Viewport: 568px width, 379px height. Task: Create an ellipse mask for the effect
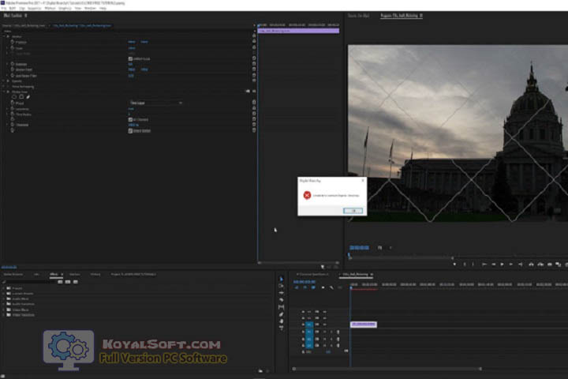point(14,97)
